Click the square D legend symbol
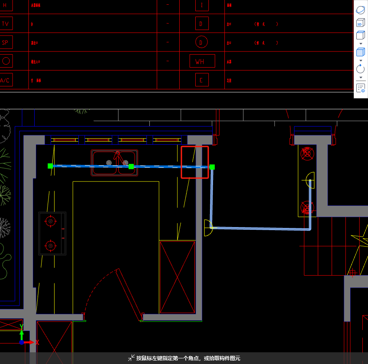Image resolution: width=368 pixels, height=364 pixels. coord(202,23)
